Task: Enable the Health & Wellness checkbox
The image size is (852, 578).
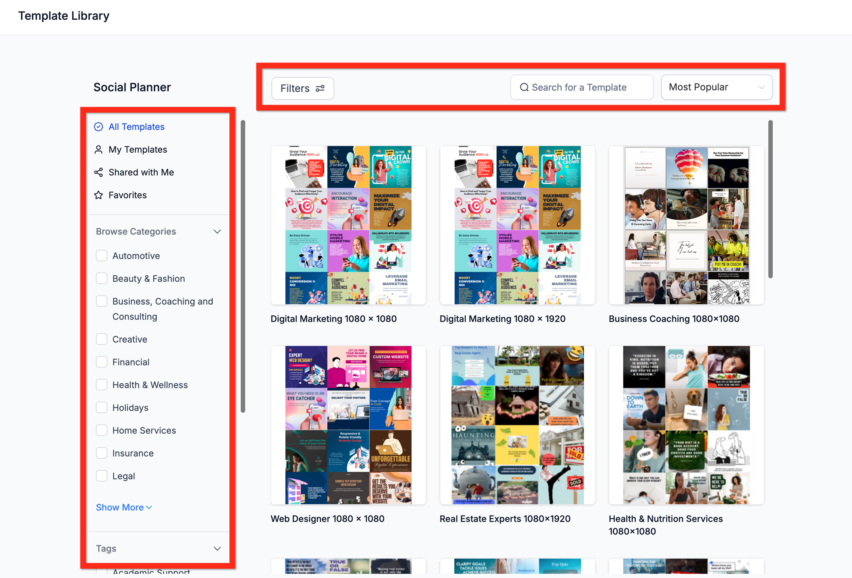Action: (x=101, y=385)
